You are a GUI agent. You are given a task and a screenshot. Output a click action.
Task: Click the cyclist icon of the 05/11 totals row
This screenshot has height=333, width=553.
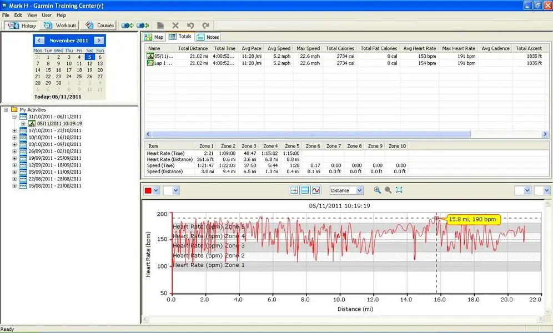point(150,57)
